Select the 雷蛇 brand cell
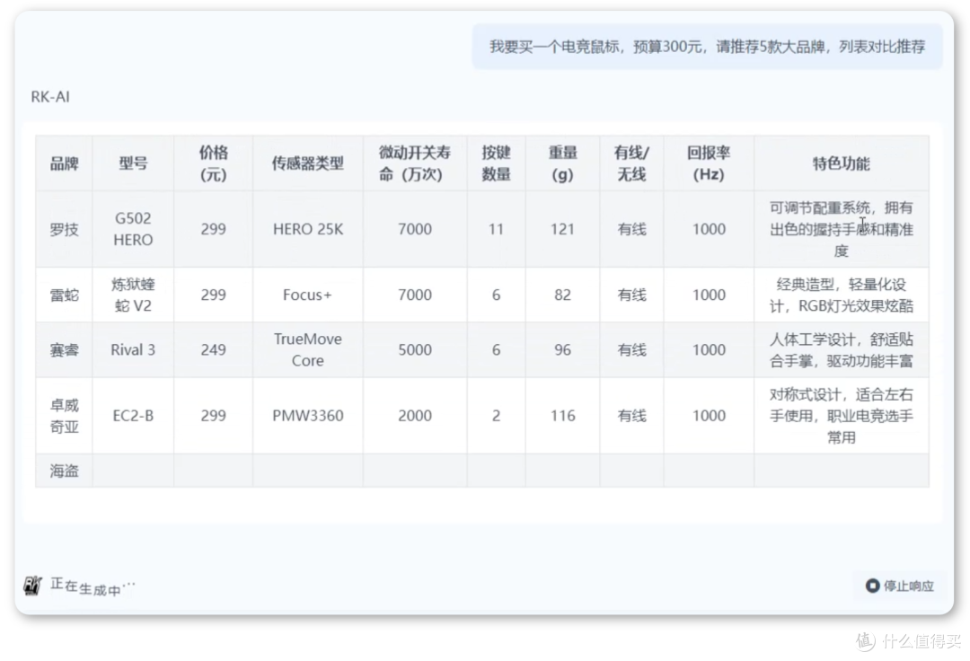This screenshot has width=970, height=661. point(65,295)
